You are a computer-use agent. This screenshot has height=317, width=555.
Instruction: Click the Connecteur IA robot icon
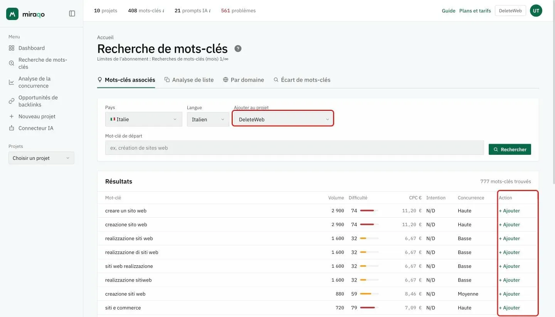(12, 128)
